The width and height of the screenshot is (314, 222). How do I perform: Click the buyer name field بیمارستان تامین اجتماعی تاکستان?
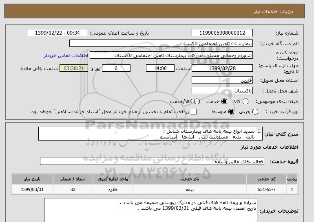[x=161, y=44]
